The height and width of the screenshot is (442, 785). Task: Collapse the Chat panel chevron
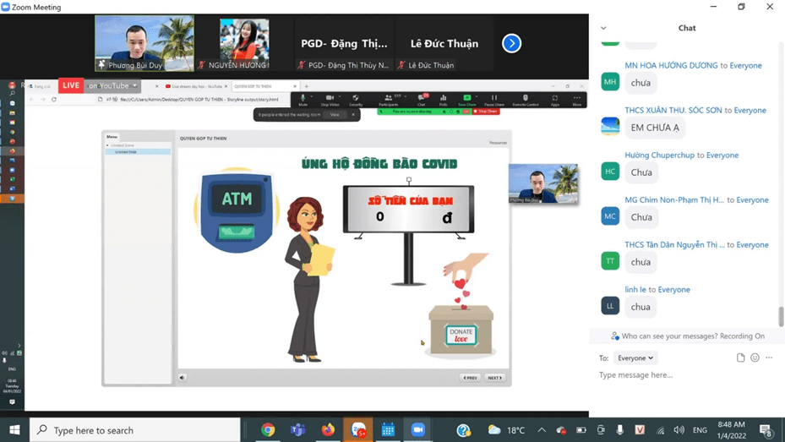603,28
